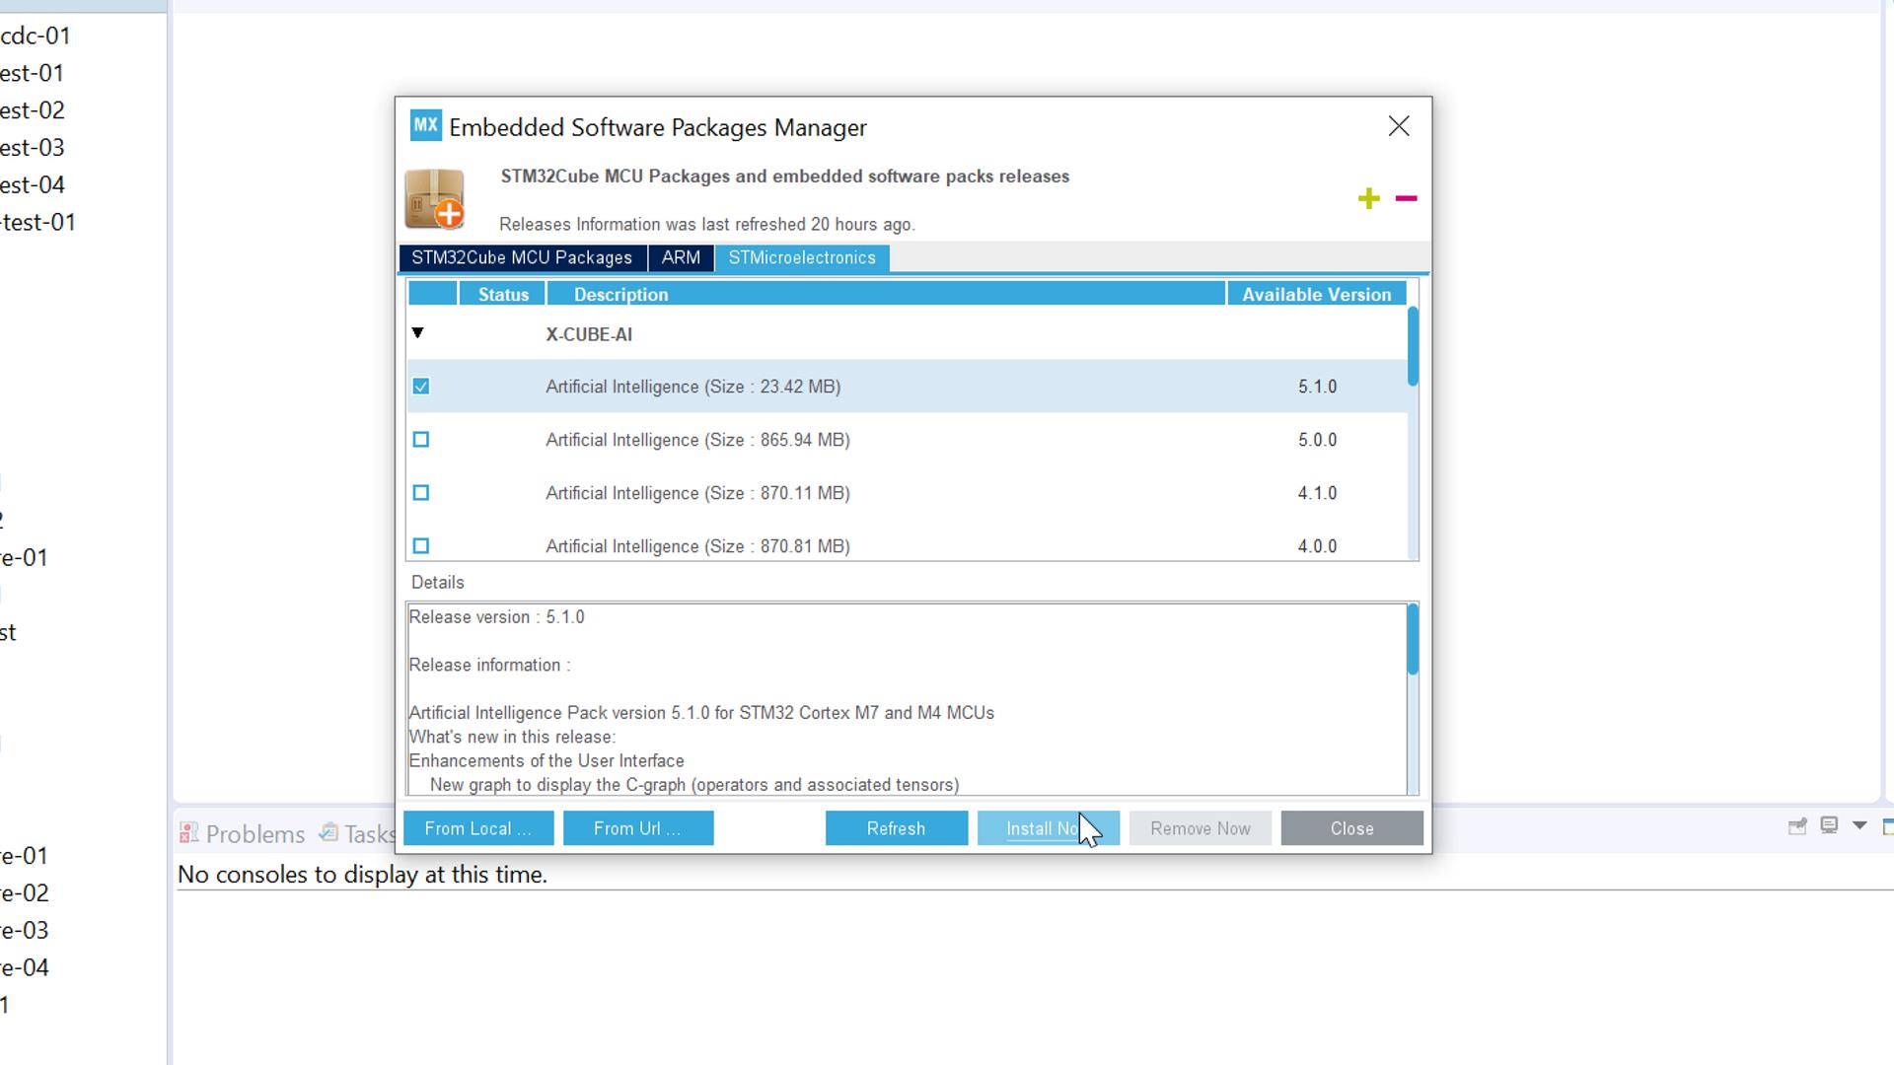Uncheck the version 5.1.0 package checkbox
The width and height of the screenshot is (1894, 1065).
pos(421,387)
